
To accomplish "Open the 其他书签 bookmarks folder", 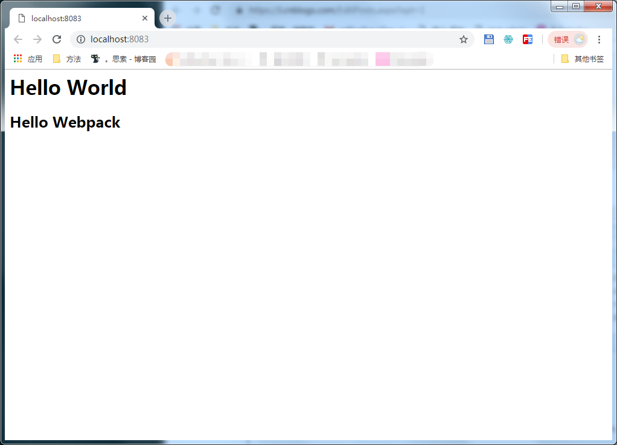I will pos(583,59).
